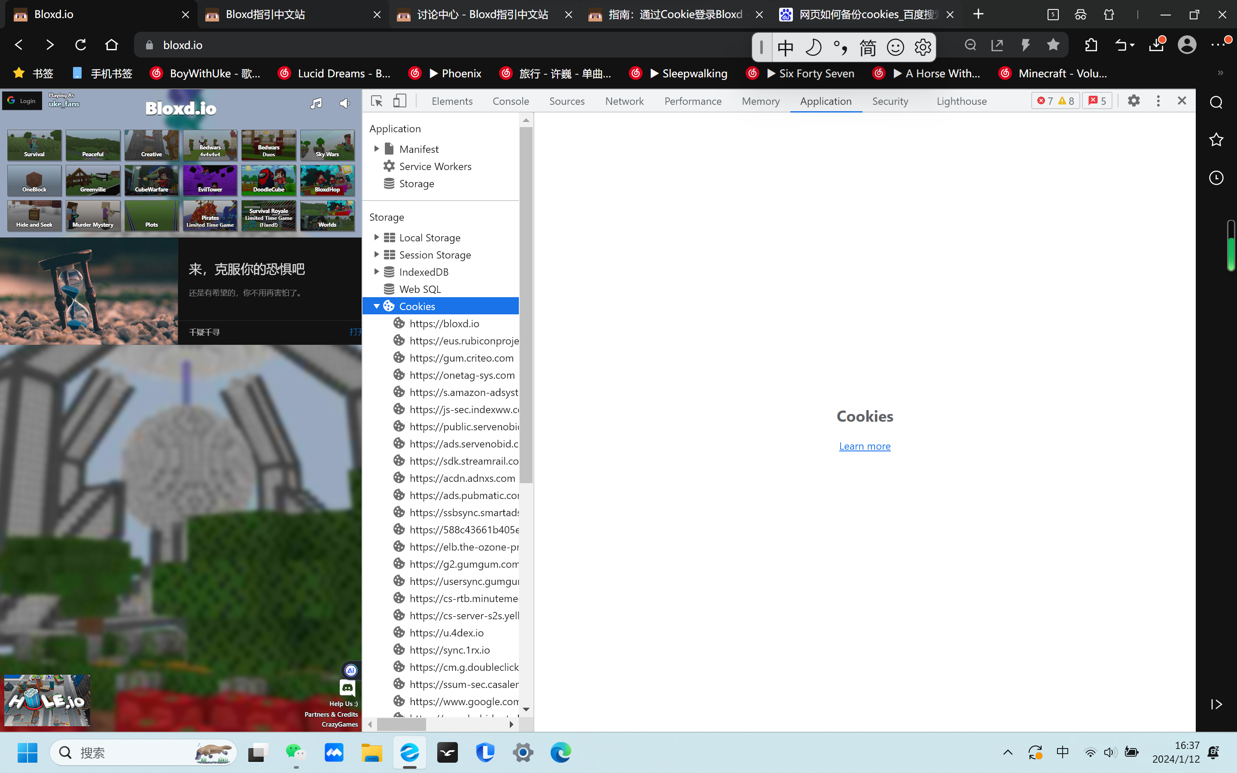Click the Discord icon on game page

347,688
